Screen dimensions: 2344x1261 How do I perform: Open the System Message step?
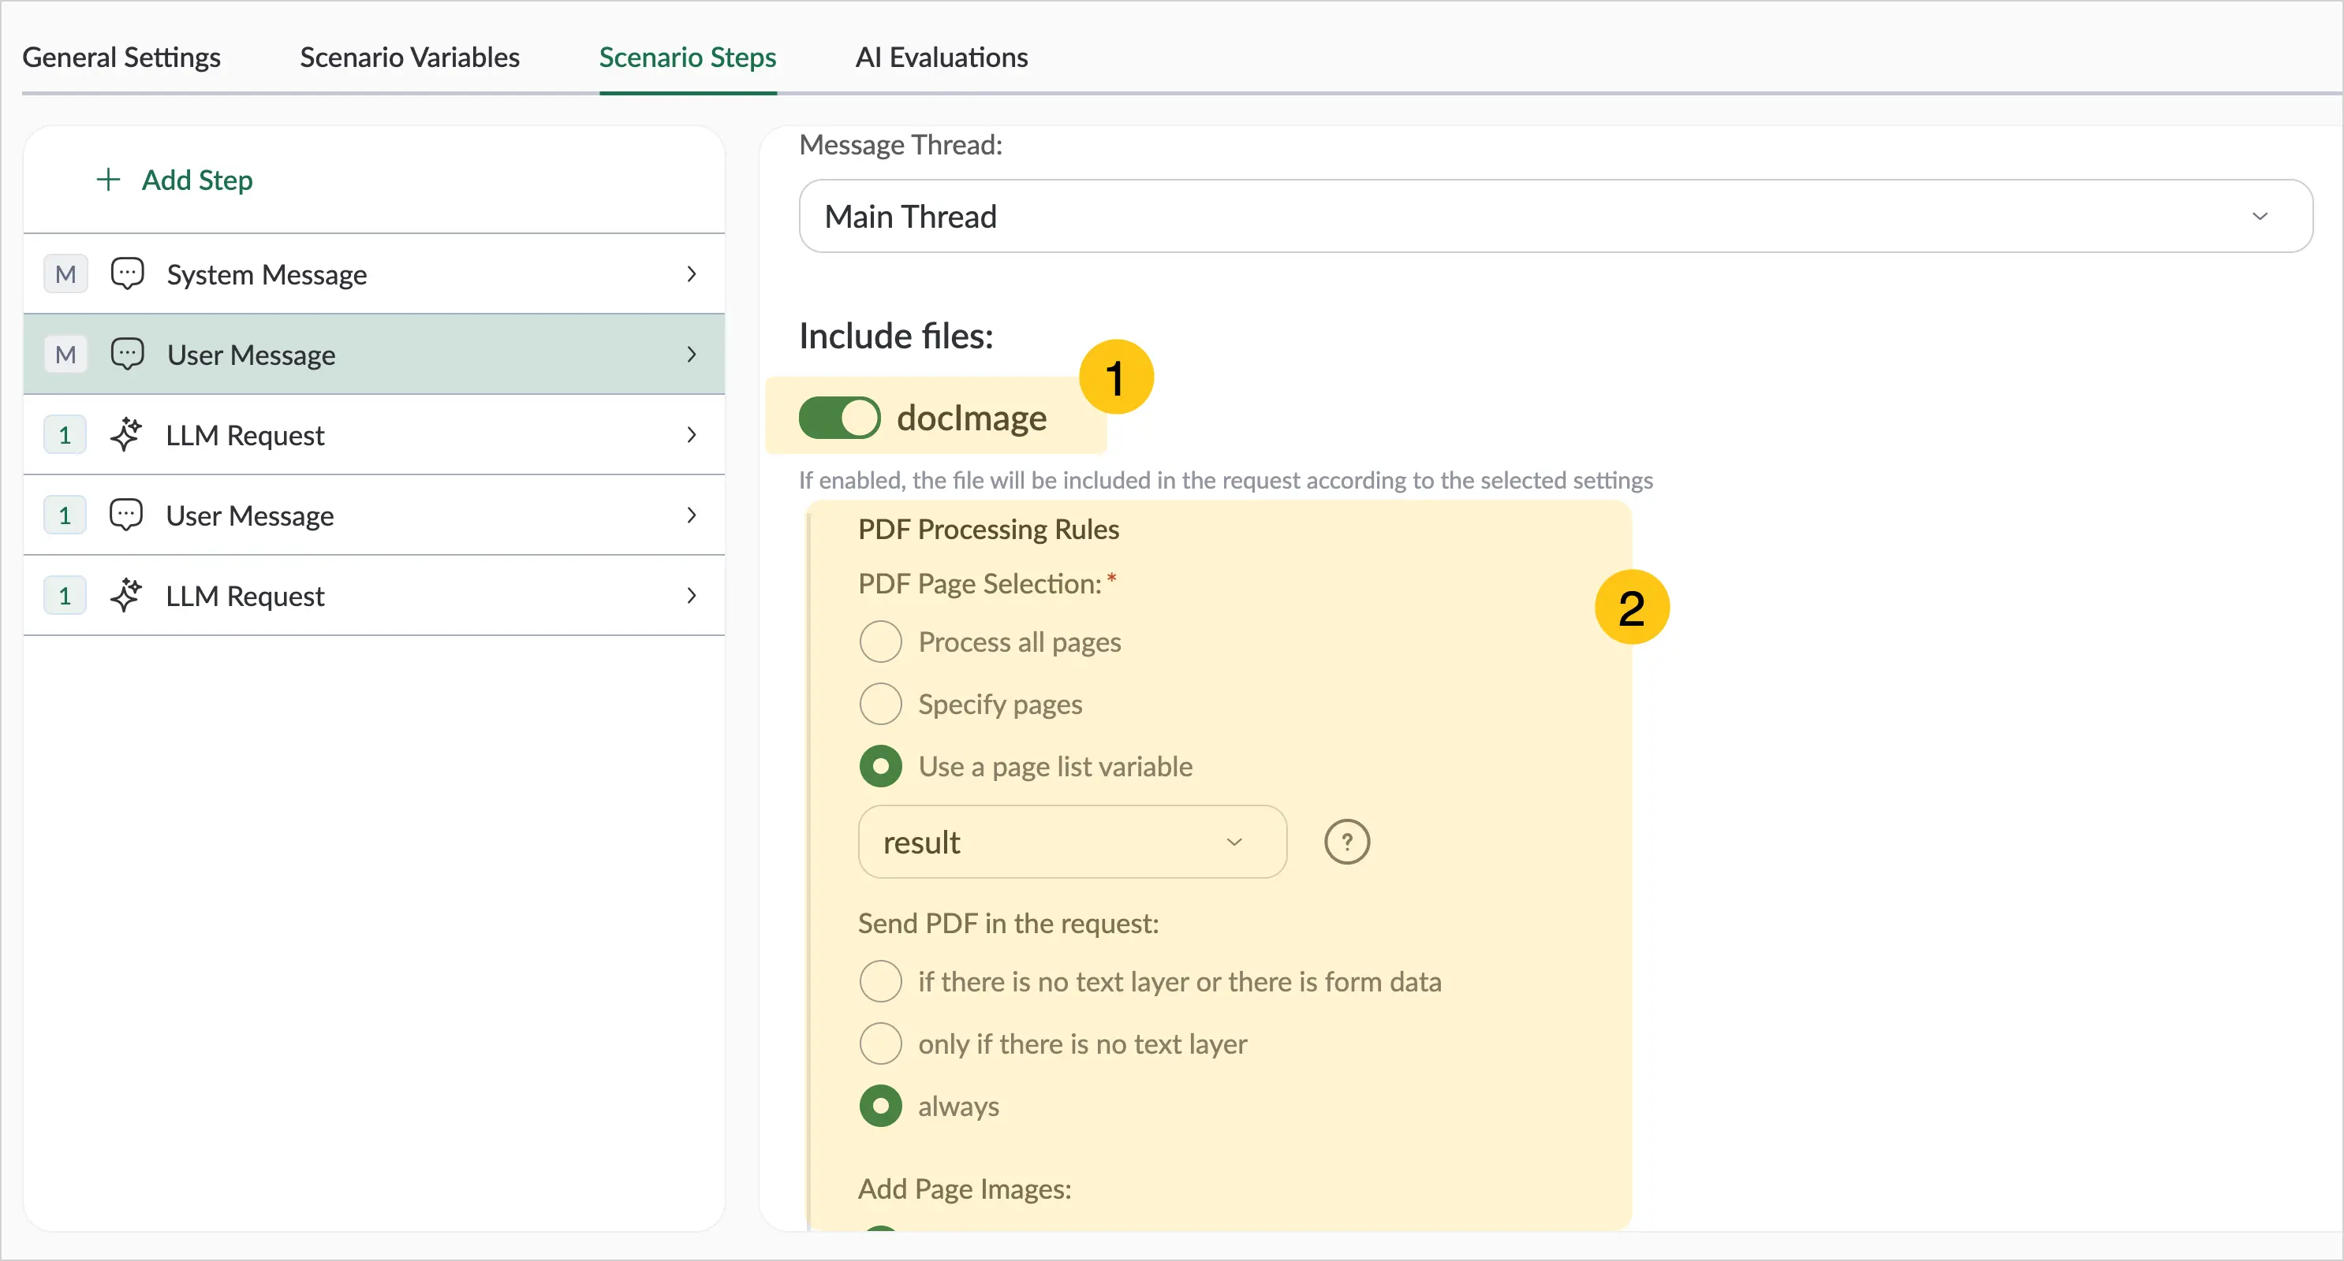[374, 273]
